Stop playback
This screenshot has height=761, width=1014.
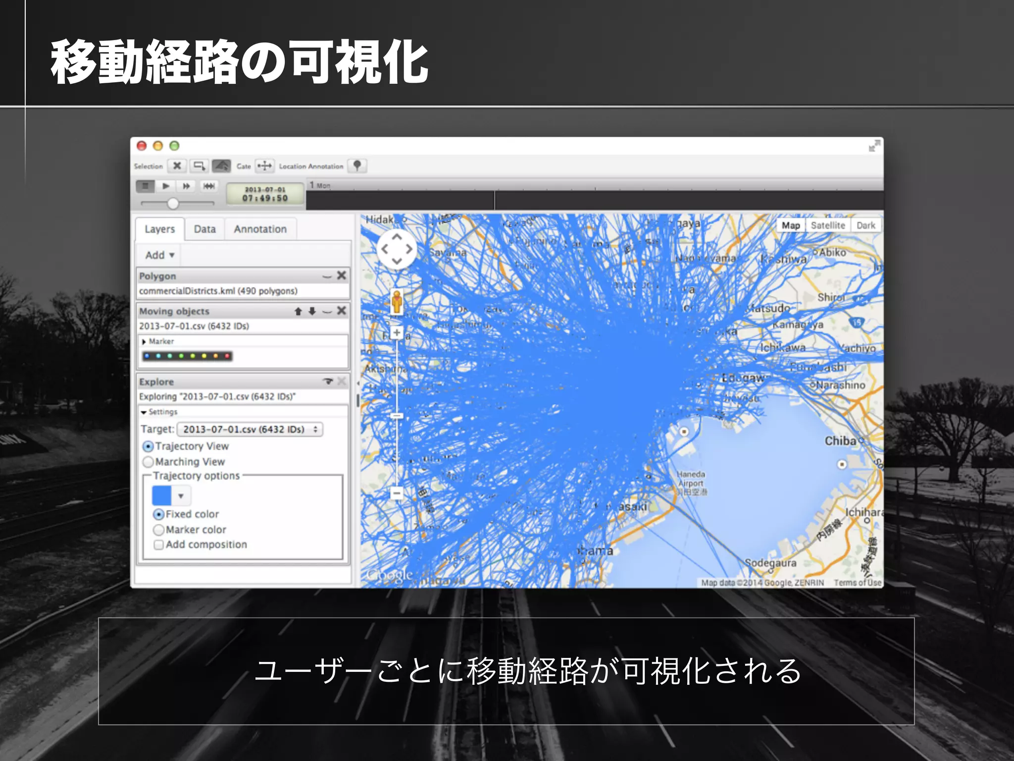[145, 186]
